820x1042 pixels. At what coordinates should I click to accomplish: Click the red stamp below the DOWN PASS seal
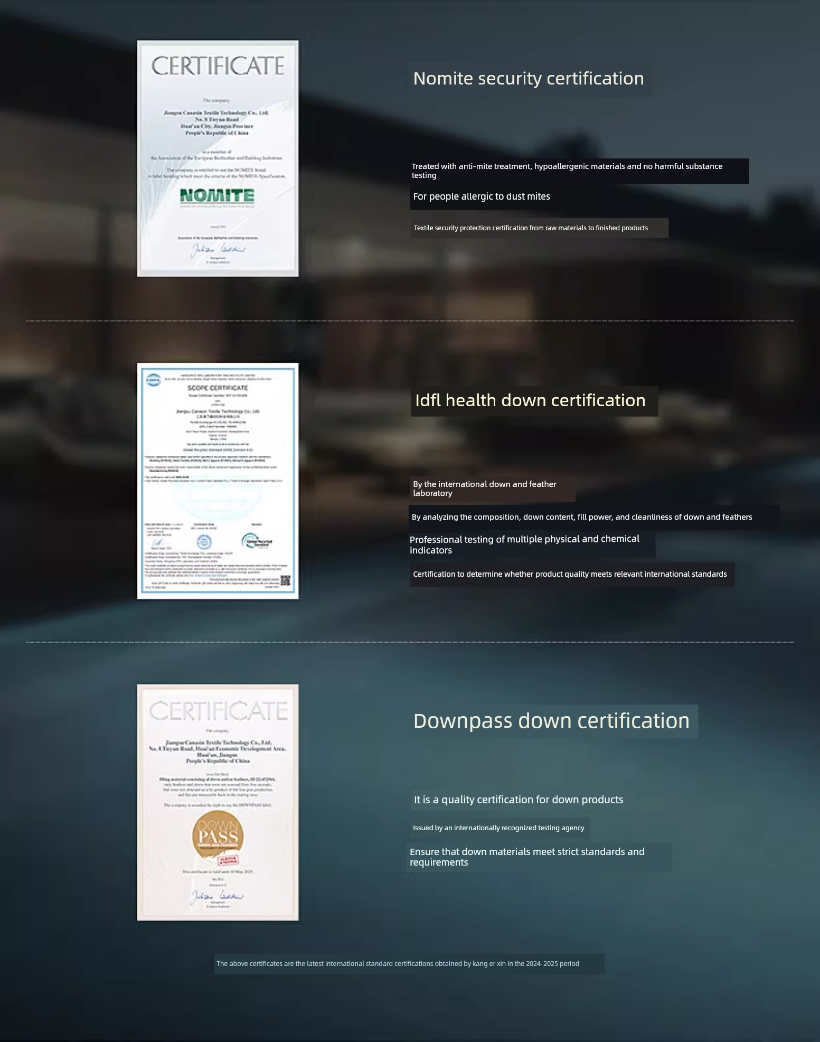coord(228,860)
